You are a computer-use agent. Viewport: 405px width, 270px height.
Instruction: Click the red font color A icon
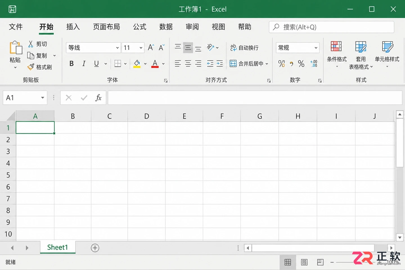click(155, 64)
